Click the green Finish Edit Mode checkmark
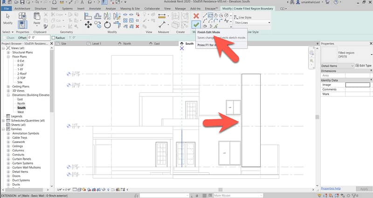The height and width of the screenshot is (198, 373). point(196,24)
